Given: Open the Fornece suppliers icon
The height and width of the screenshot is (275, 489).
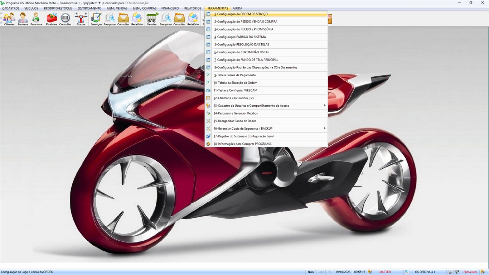Looking at the screenshot, I should [23, 19].
